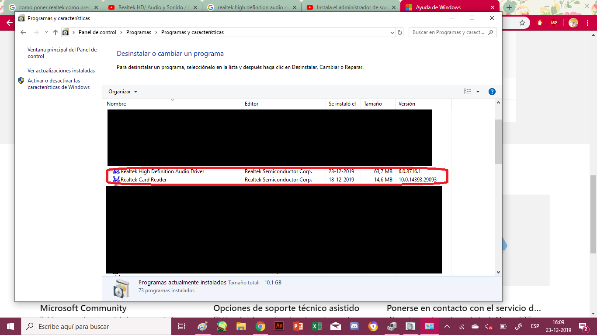Switch to 'realtek high definition audio' tab
This screenshot has height=335, width=597.
pyautogui.click(x=252, y=7)
